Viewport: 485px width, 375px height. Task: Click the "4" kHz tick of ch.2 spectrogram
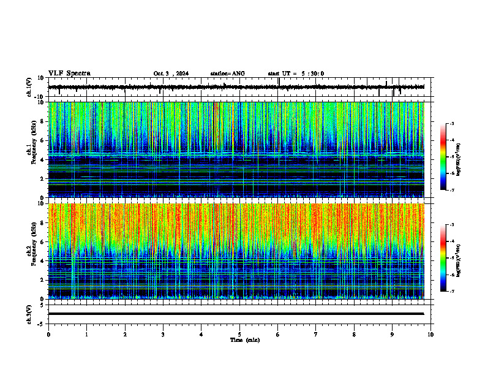click(42, 261)
